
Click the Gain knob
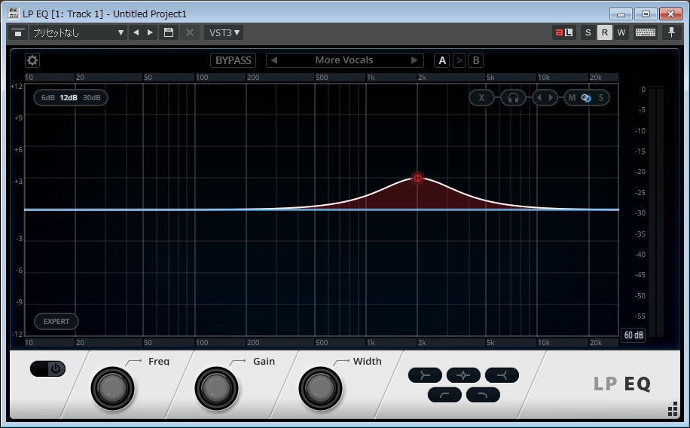point(213,388)
